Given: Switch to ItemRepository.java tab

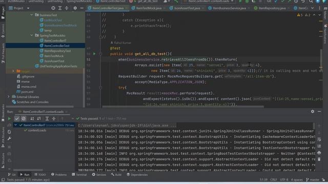Looking at the screenshot, I should tap(272, 8).
